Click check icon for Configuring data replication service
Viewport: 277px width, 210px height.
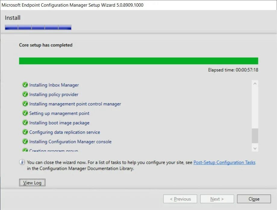coord(25,132)
